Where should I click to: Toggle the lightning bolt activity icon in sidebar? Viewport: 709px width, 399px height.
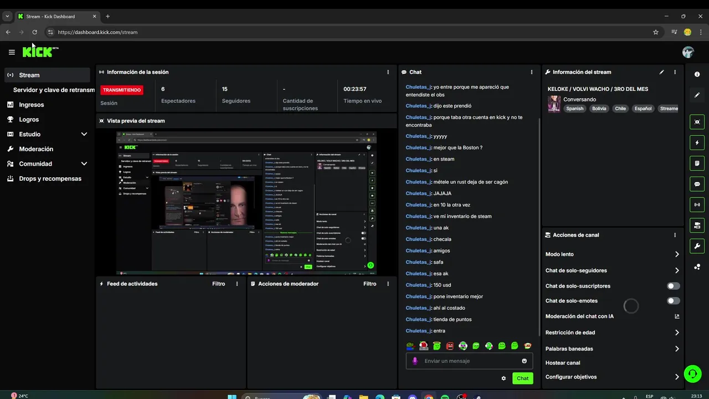[697, 142]
